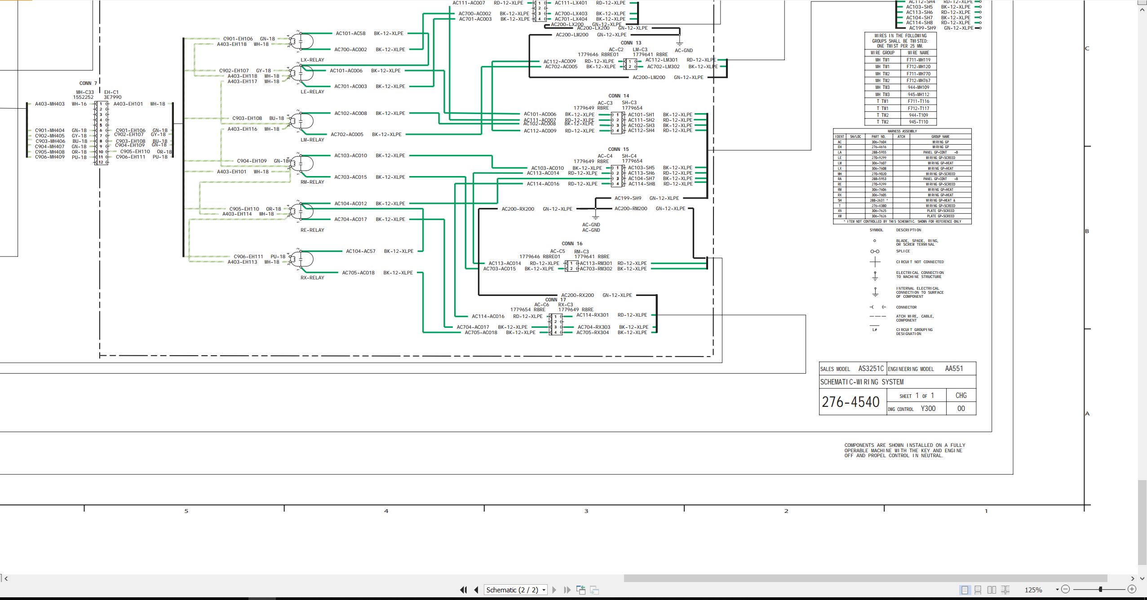
Task: Click the CONNECTOR legend entry
Action: (906, 307)
